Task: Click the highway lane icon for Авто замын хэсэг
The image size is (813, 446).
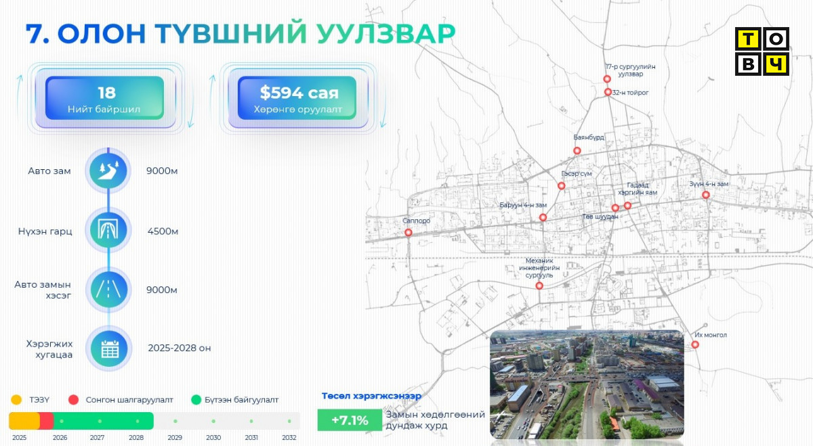Action: click(x=108, y=290)
